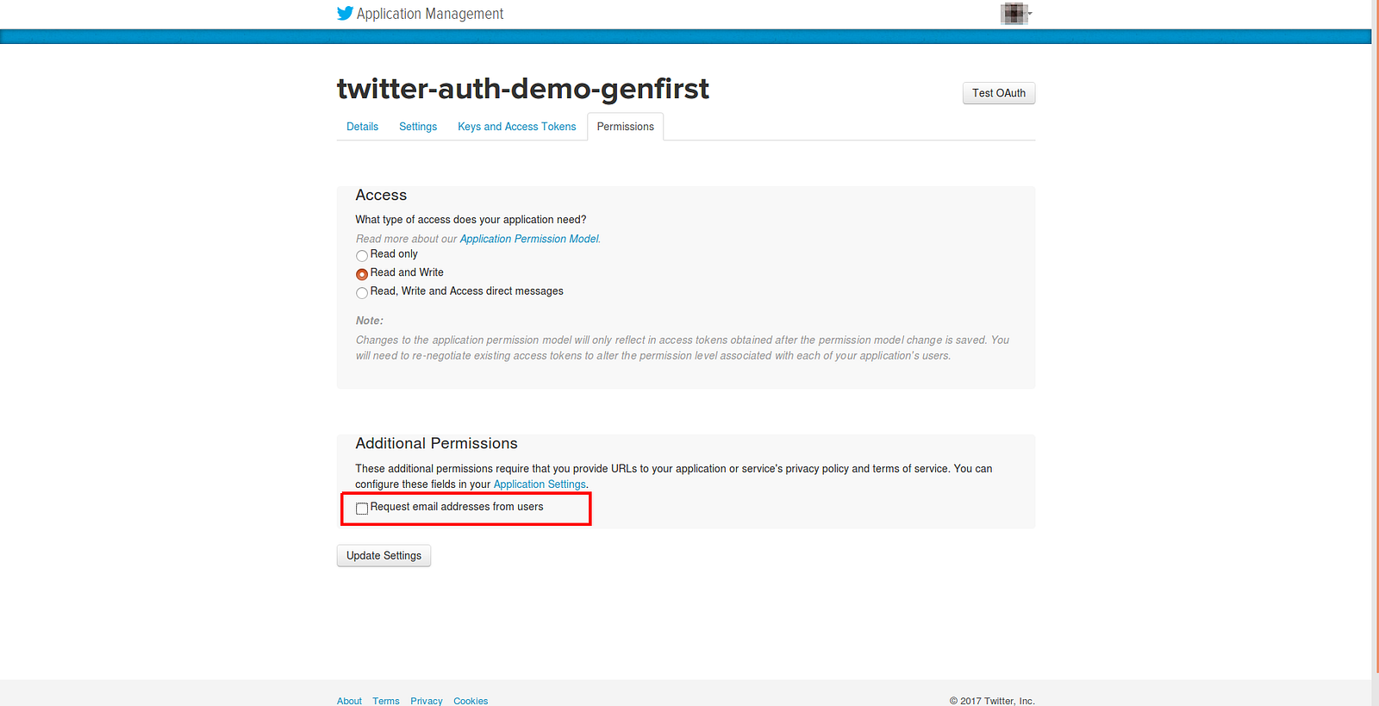Open the About footer link

(349, 701)
